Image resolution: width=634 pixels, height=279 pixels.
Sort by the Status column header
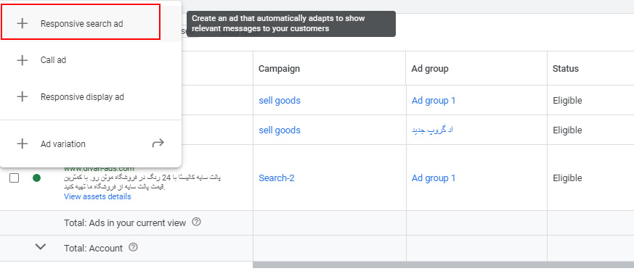565,69
